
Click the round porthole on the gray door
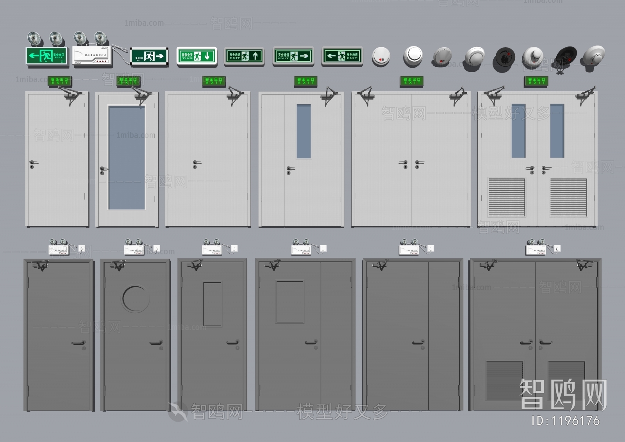136,299
